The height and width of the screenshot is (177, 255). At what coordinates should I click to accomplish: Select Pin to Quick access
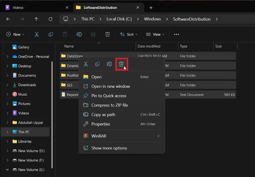(122, 96)
